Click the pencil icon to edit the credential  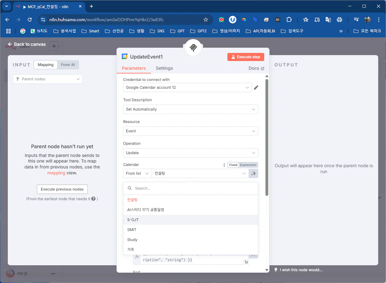tap(256, 87)
